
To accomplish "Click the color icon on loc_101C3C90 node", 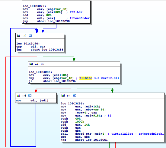I will 19,36.
